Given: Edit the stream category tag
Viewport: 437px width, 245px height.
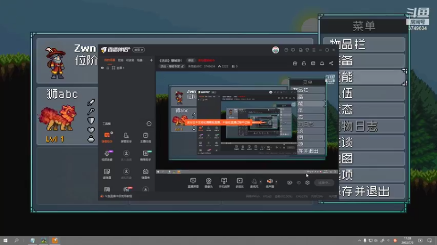Looking at the screenshot, I should click(172, 66).
